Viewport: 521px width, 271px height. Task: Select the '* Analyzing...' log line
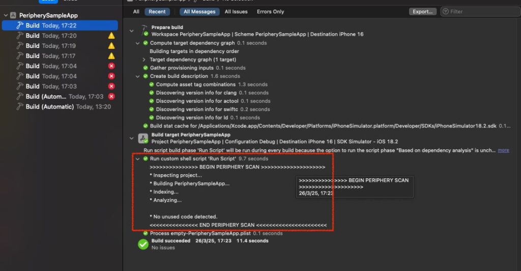click(x=166, y=200)
